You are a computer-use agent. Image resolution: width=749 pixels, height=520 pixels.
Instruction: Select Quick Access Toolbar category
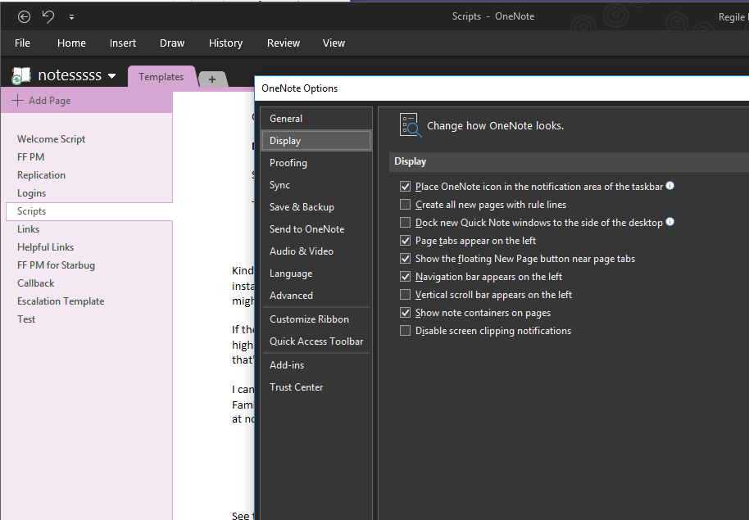coord(316,341)
